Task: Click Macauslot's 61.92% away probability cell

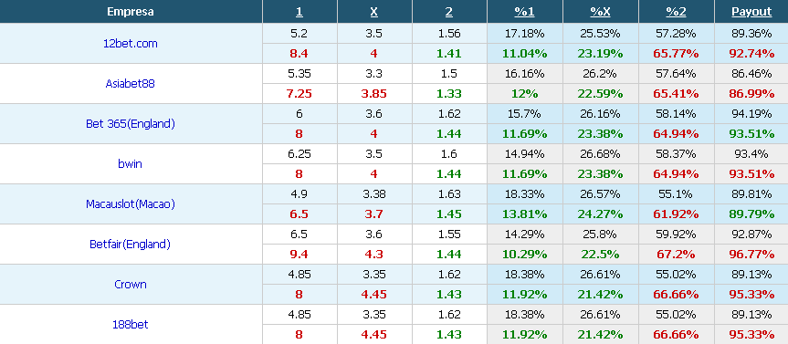Action: (x=676, y=214)
